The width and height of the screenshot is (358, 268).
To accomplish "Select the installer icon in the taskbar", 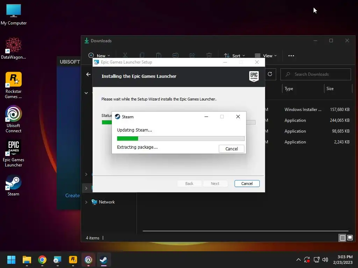I will (x=58, y=260).
